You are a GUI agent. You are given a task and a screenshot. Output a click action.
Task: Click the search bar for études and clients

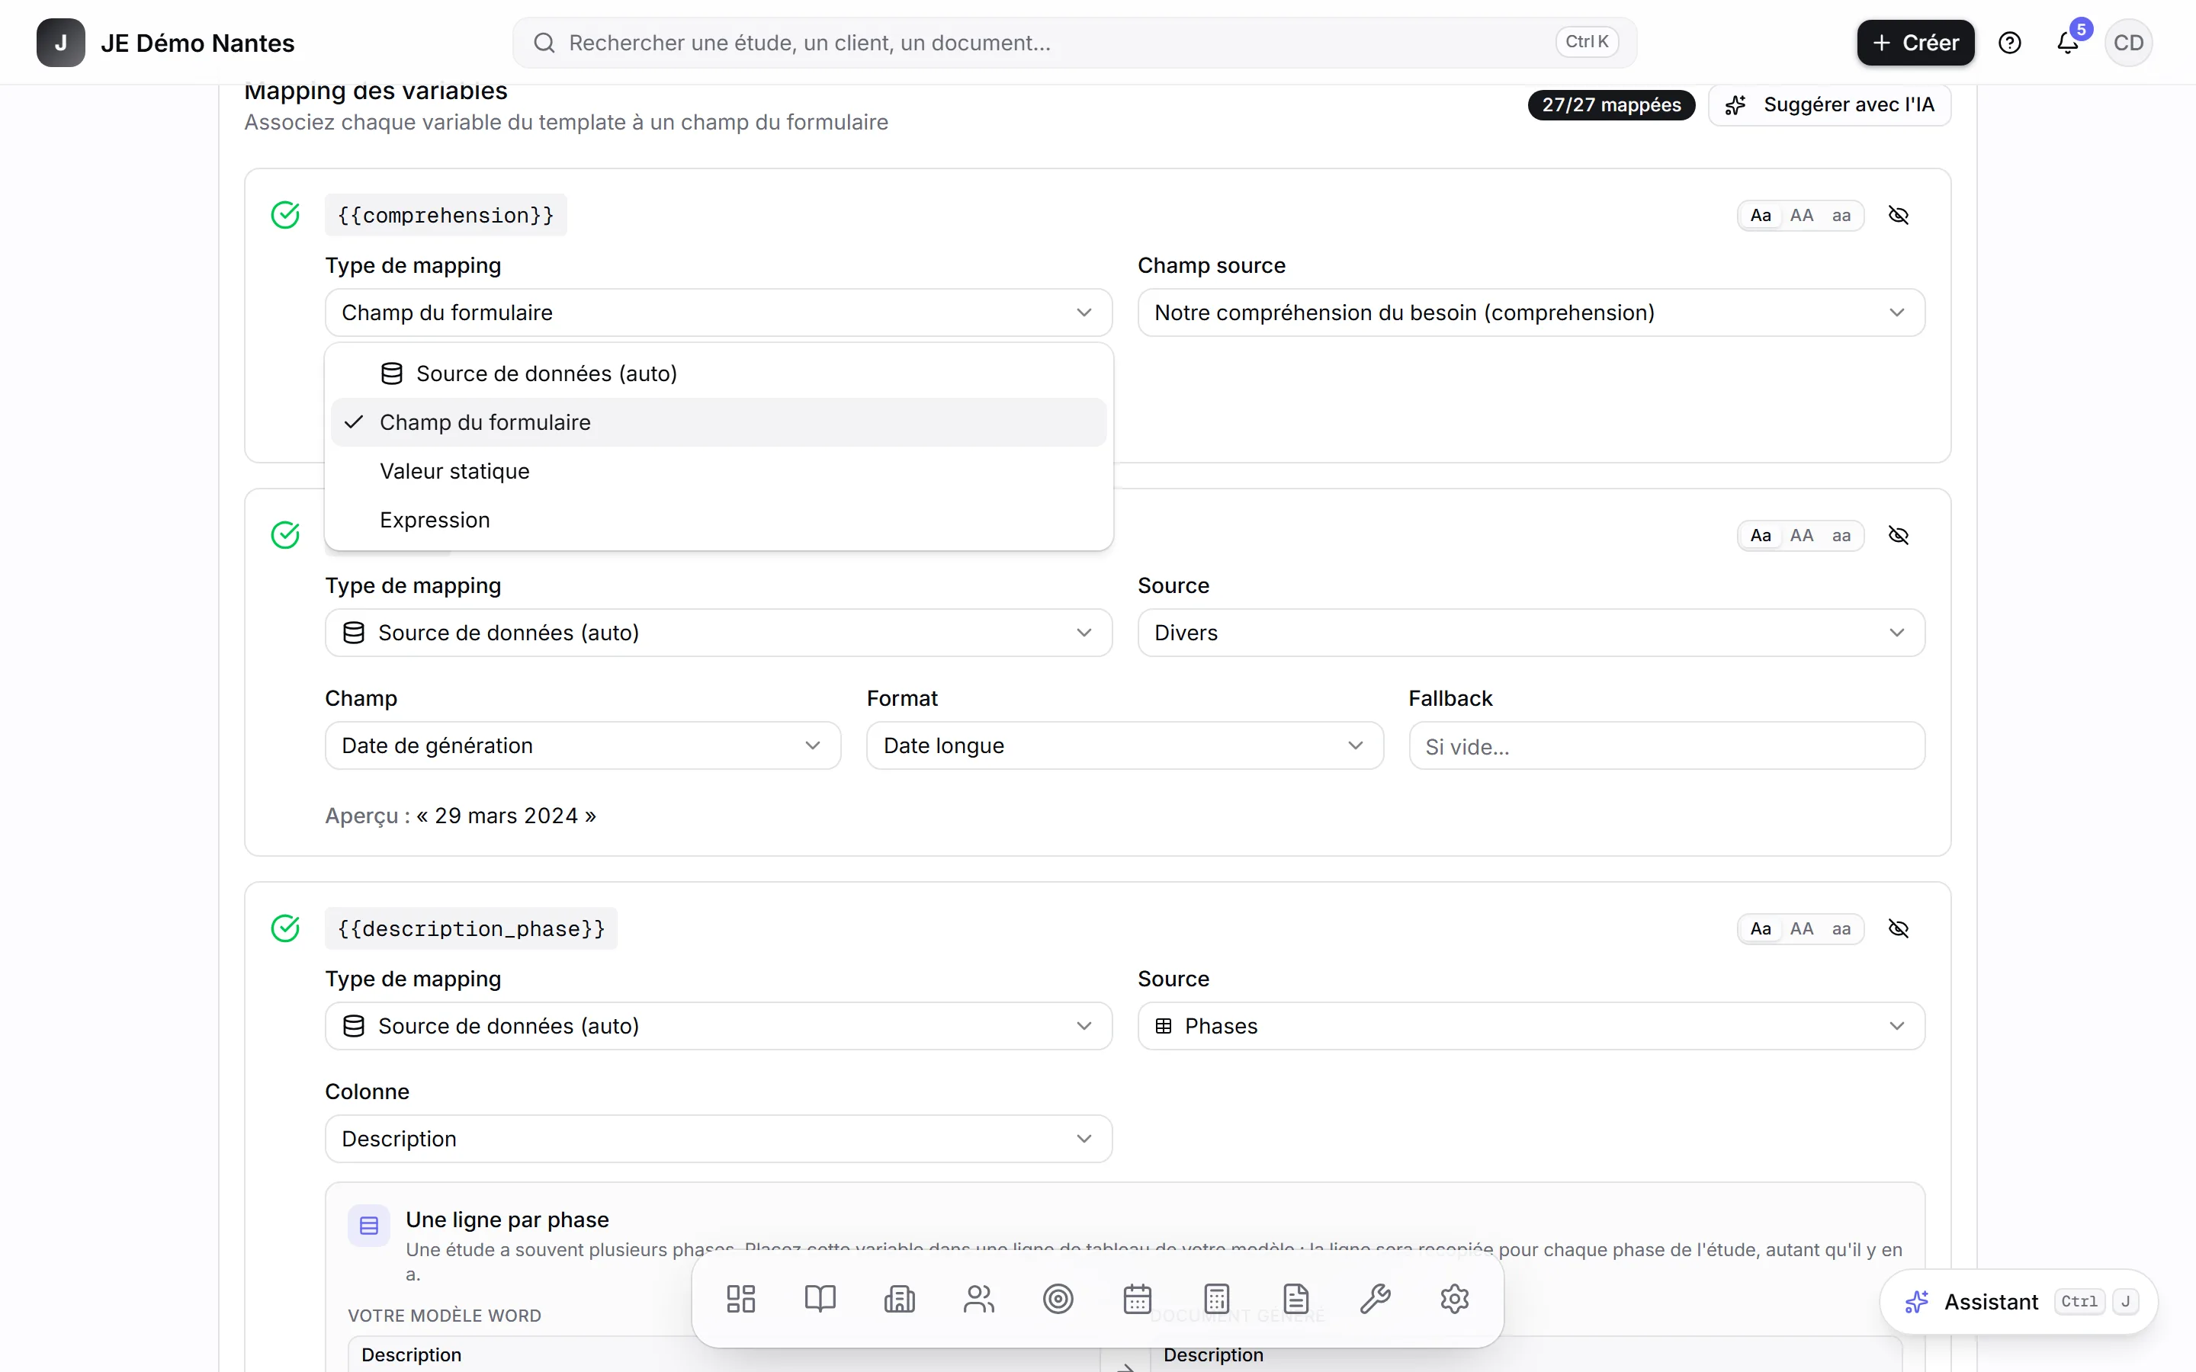point(1074,43)
